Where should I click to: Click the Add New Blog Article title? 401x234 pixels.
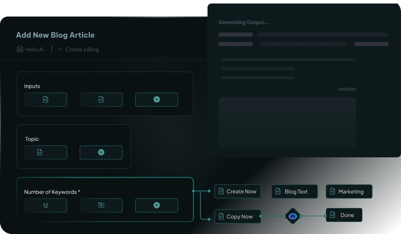click(55, 35)
